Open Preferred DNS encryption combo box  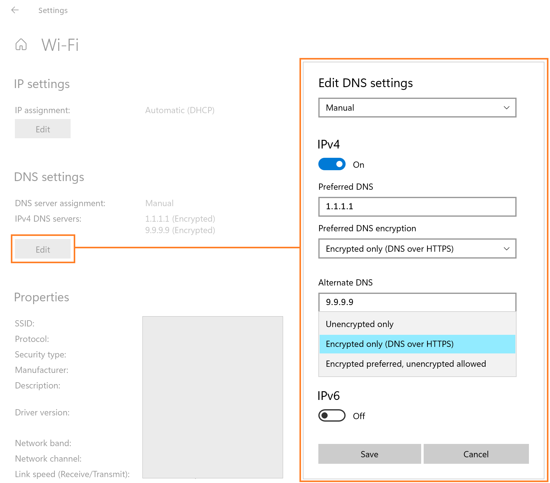tap(417, 248)
